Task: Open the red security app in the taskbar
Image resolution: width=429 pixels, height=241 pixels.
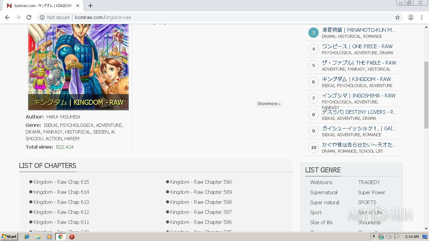Action: coord(72,237)
